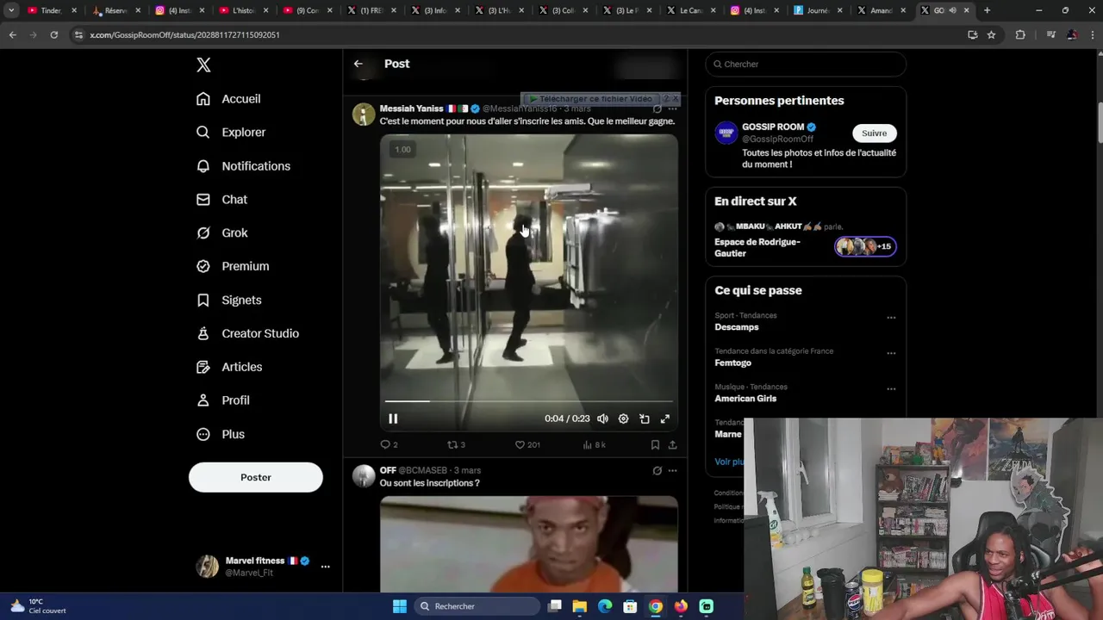The height and width of the screenshot is (620, 1103).
Task: Go back with the Post arrow
Action: point(358,64)
